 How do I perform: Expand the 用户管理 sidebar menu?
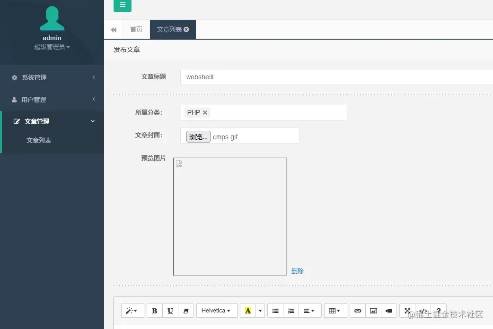click(x=52, y=100)
